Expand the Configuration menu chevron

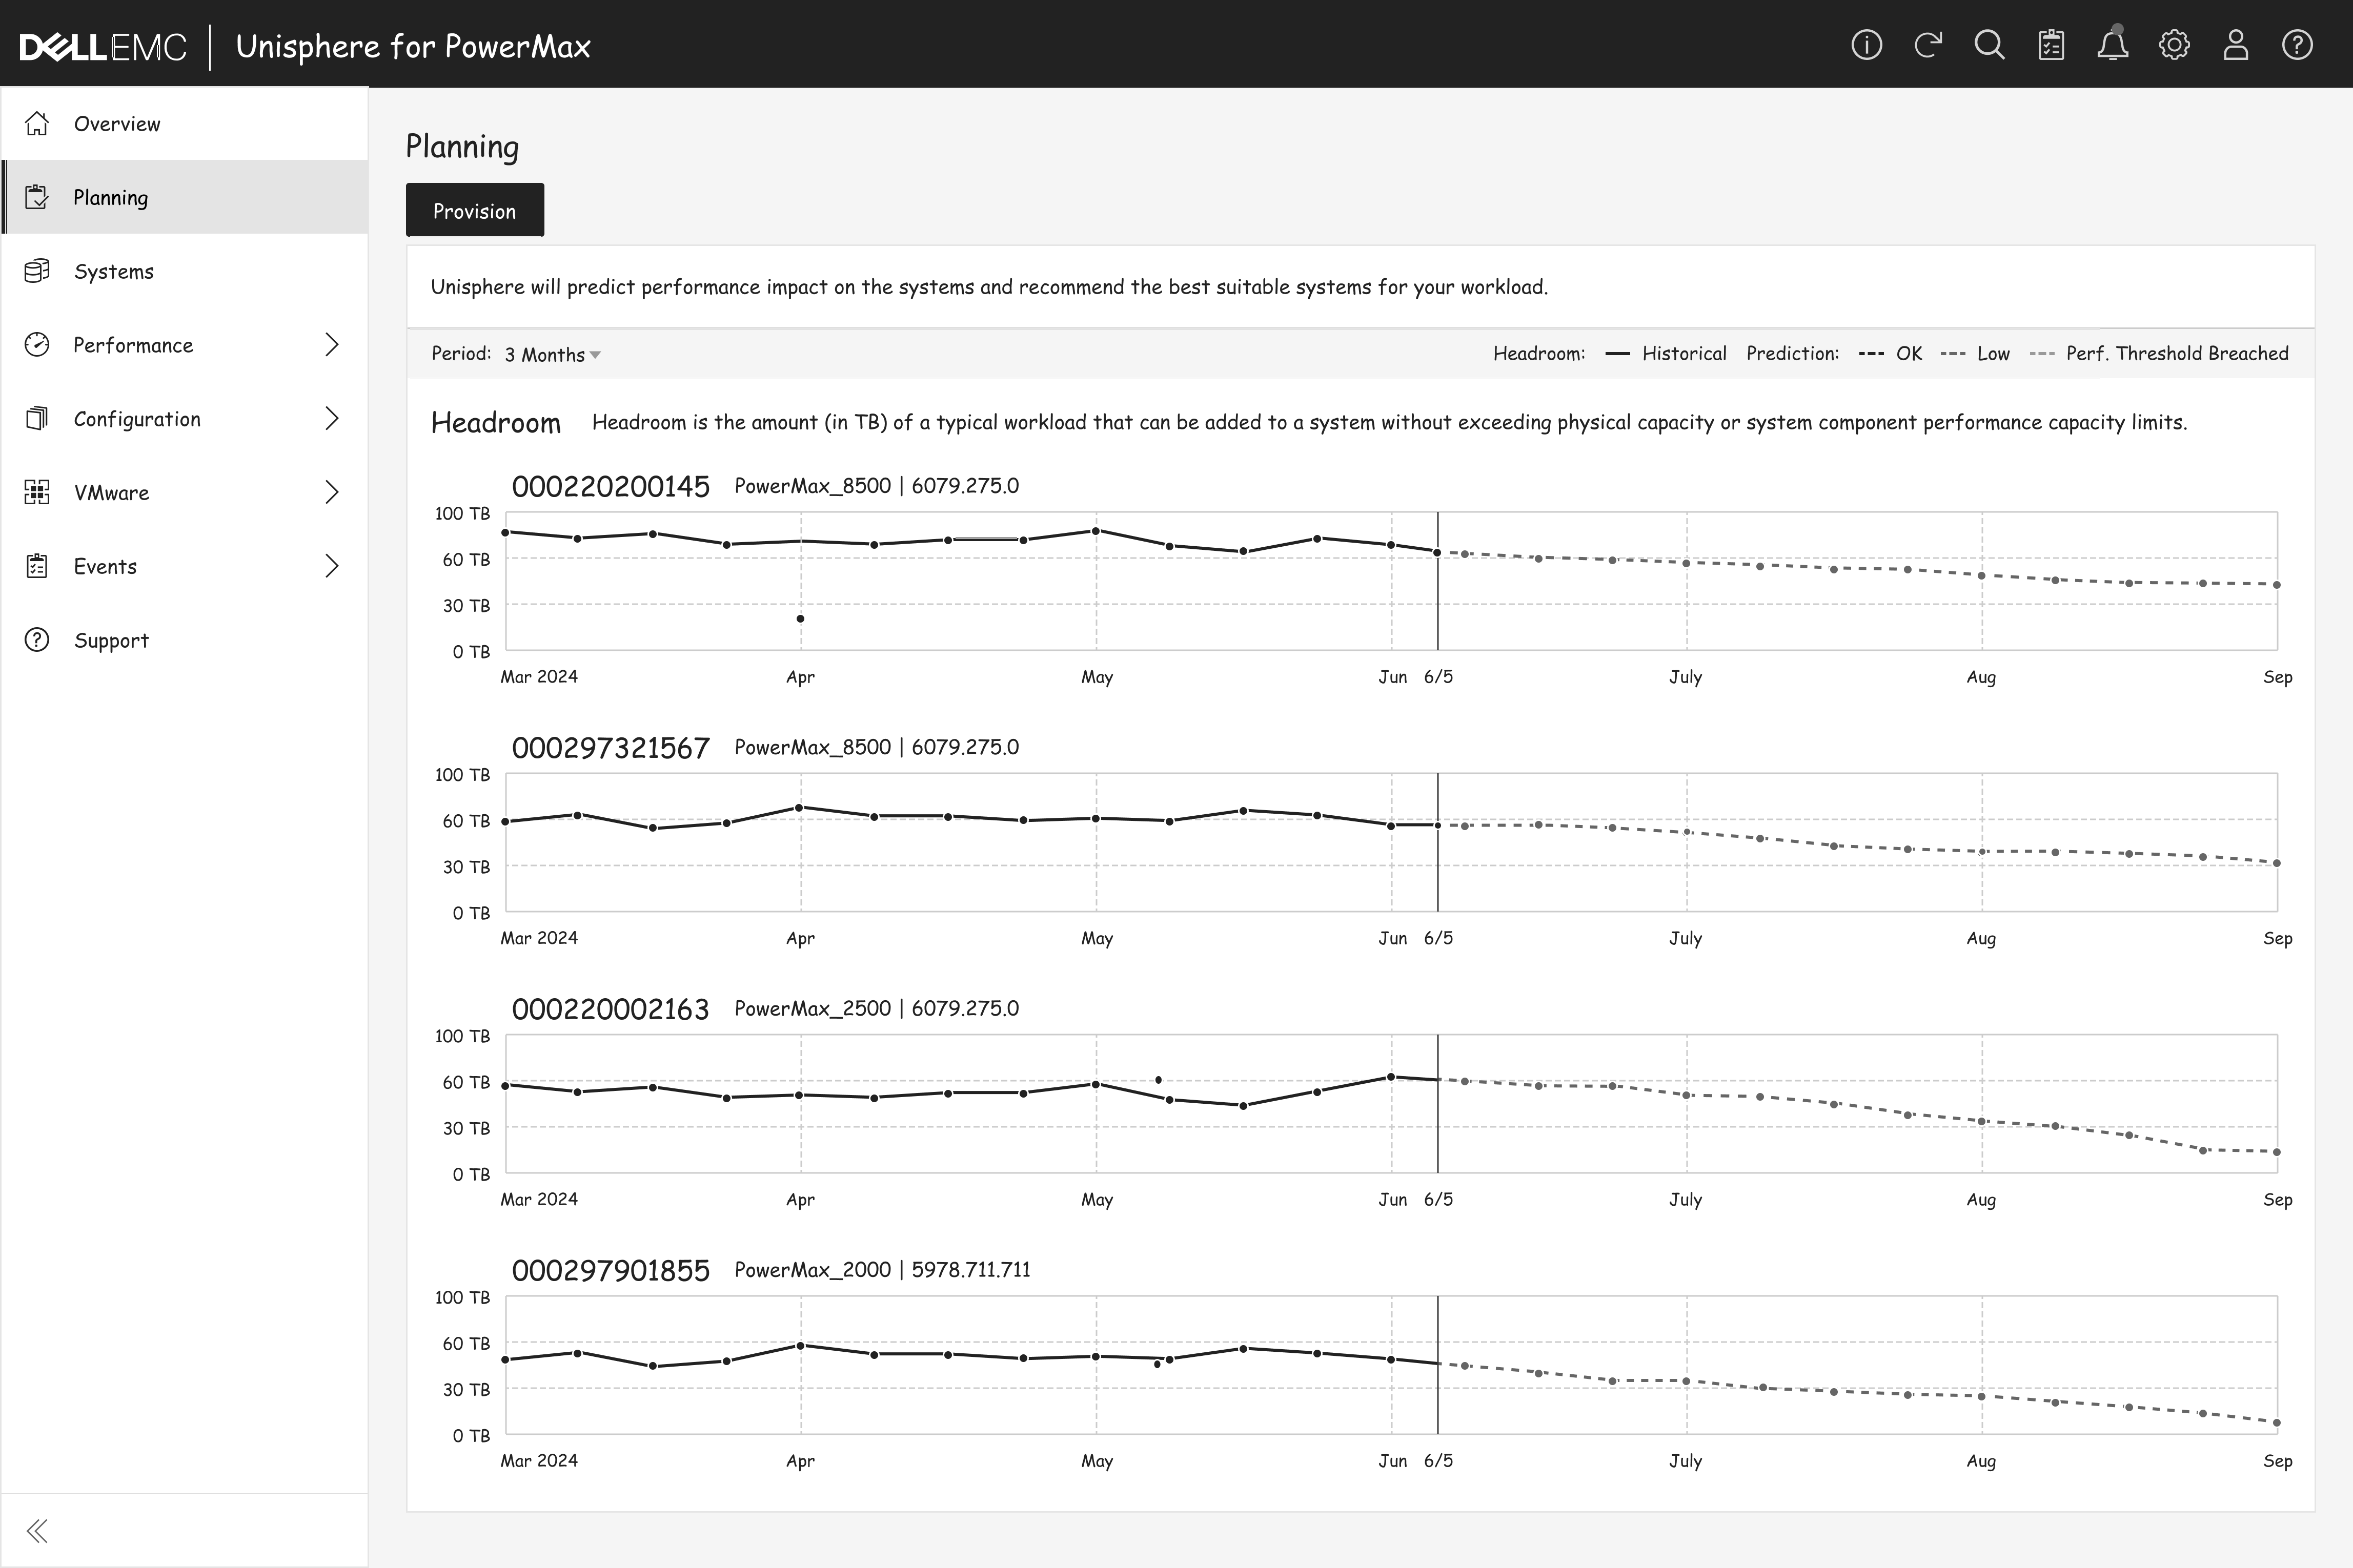(x=332, y=418)
